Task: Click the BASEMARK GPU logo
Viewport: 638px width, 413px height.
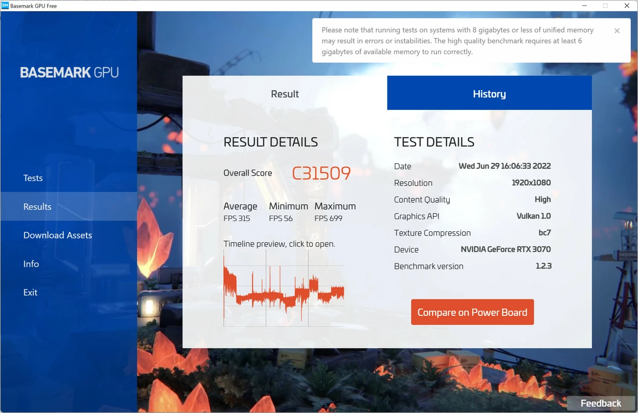Action: pos(69,72)
